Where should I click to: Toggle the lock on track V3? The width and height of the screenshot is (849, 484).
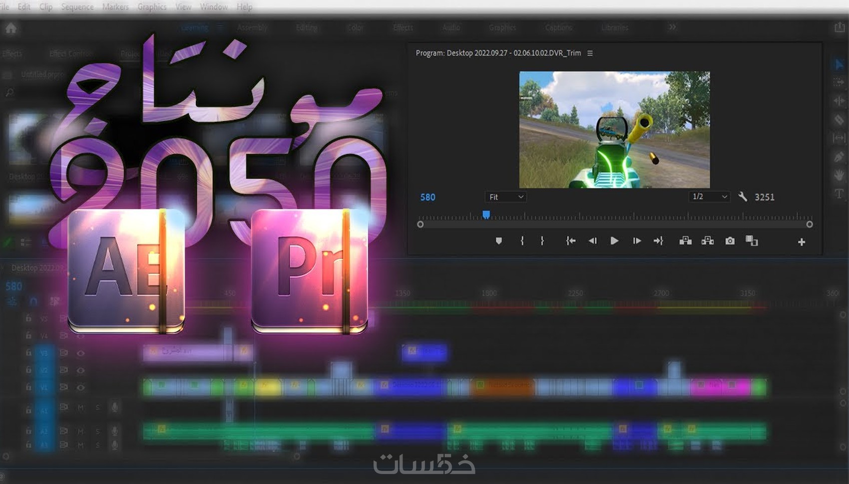(29, 353)
